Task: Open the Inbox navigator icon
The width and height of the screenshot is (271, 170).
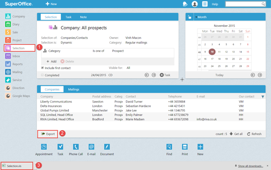Action: pos(8,56)
